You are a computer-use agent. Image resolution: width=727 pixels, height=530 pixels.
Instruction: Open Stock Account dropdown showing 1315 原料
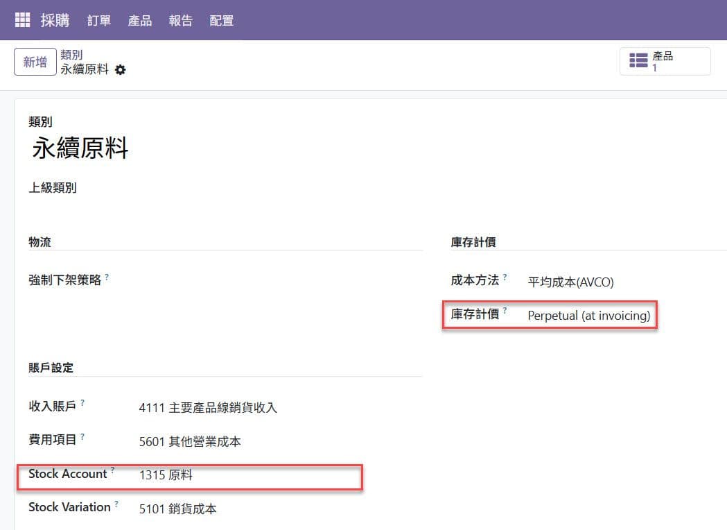(243, 475)
